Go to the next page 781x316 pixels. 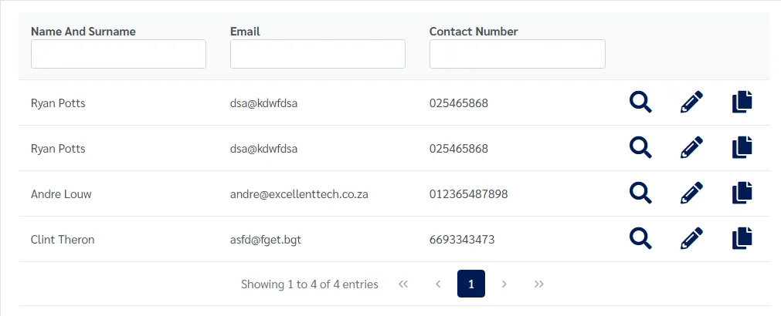point(504,284)
